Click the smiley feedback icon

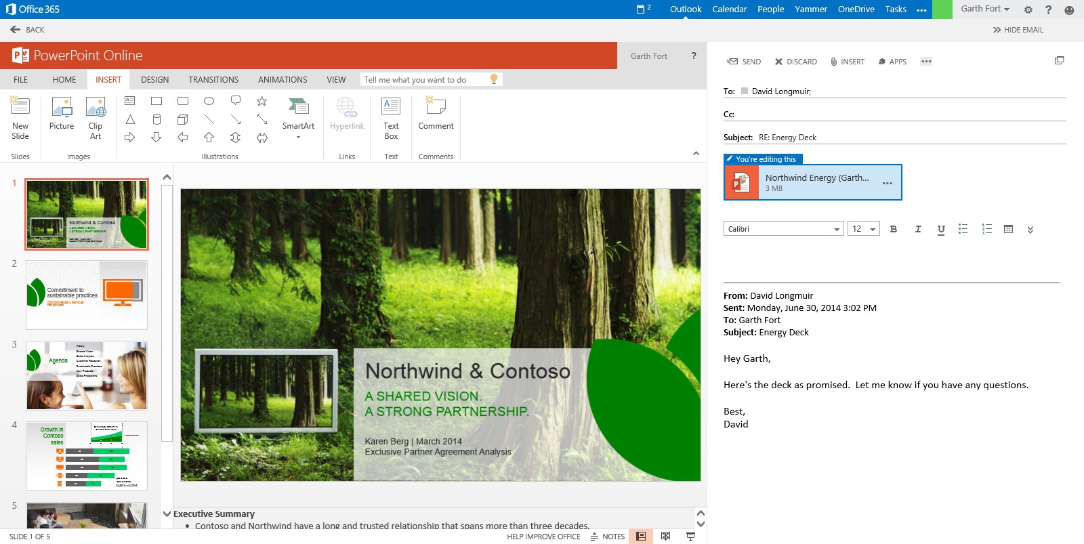[1069, 9]
